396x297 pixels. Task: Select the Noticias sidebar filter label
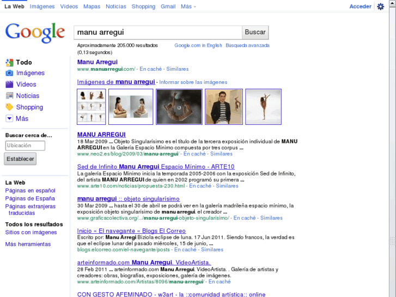28,96
